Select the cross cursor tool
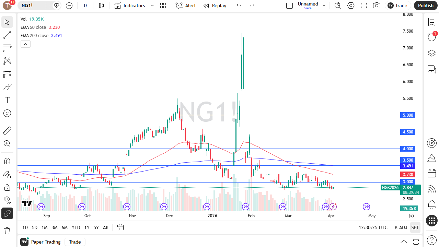Viewport: 439px width, 247px height. 7,22
